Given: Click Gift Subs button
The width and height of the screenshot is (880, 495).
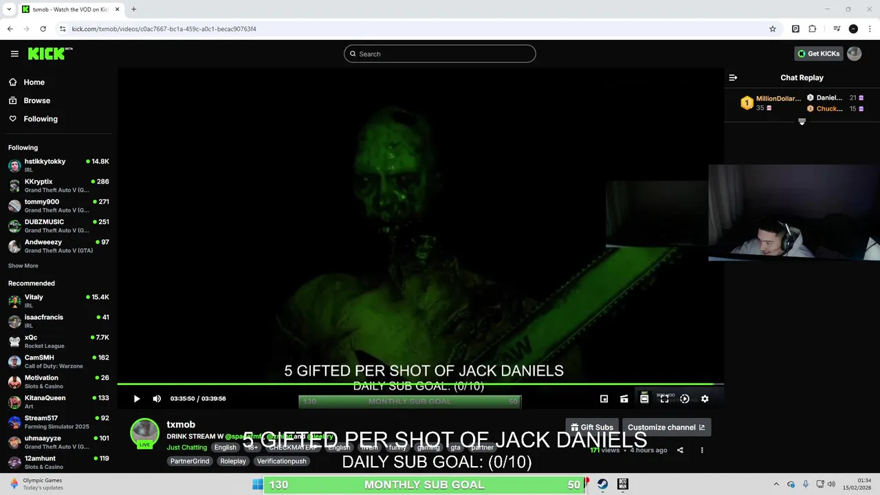Looking at the screenshot, I should 592,427.
